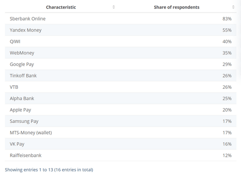241x175 pixels.
Task: Sort by Share of respondents arrows
Action: pyautogui.click(x=233, y=7)
